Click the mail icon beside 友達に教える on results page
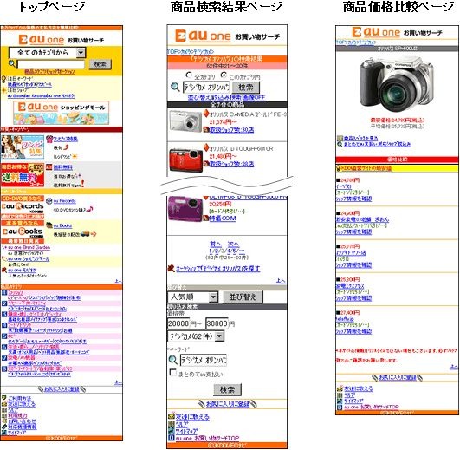The height and width of the screenshot is (450, 460). click(172, 416)
